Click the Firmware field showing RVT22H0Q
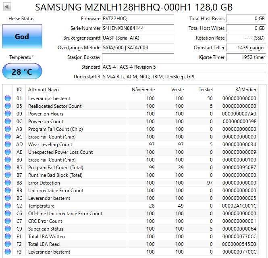 tap(138, 19)
